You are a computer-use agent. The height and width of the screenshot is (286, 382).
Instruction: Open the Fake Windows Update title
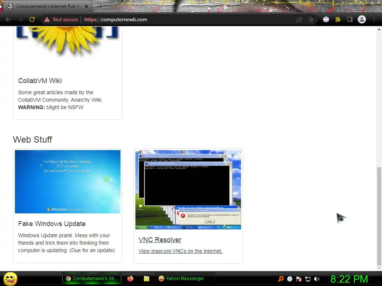pyautogui.click(x=51, y=224)
